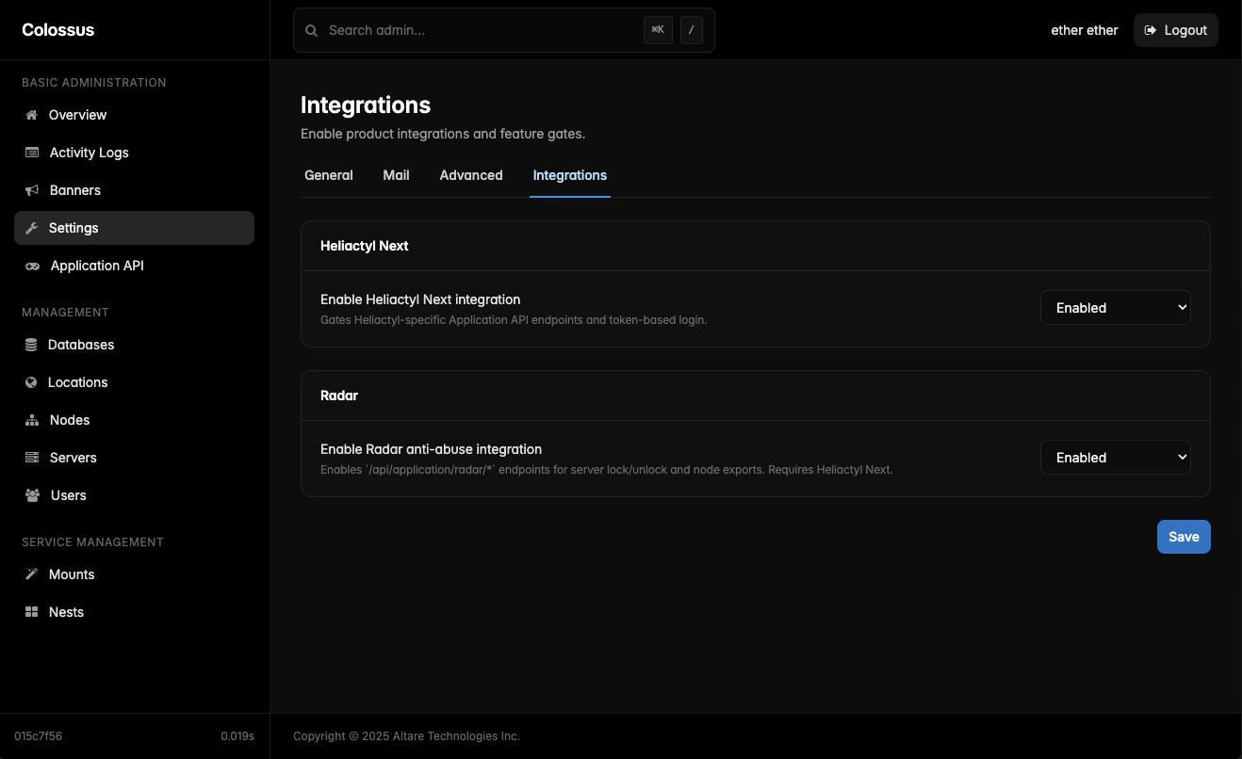
Task: Click the Servers icon
Action: 31,458
